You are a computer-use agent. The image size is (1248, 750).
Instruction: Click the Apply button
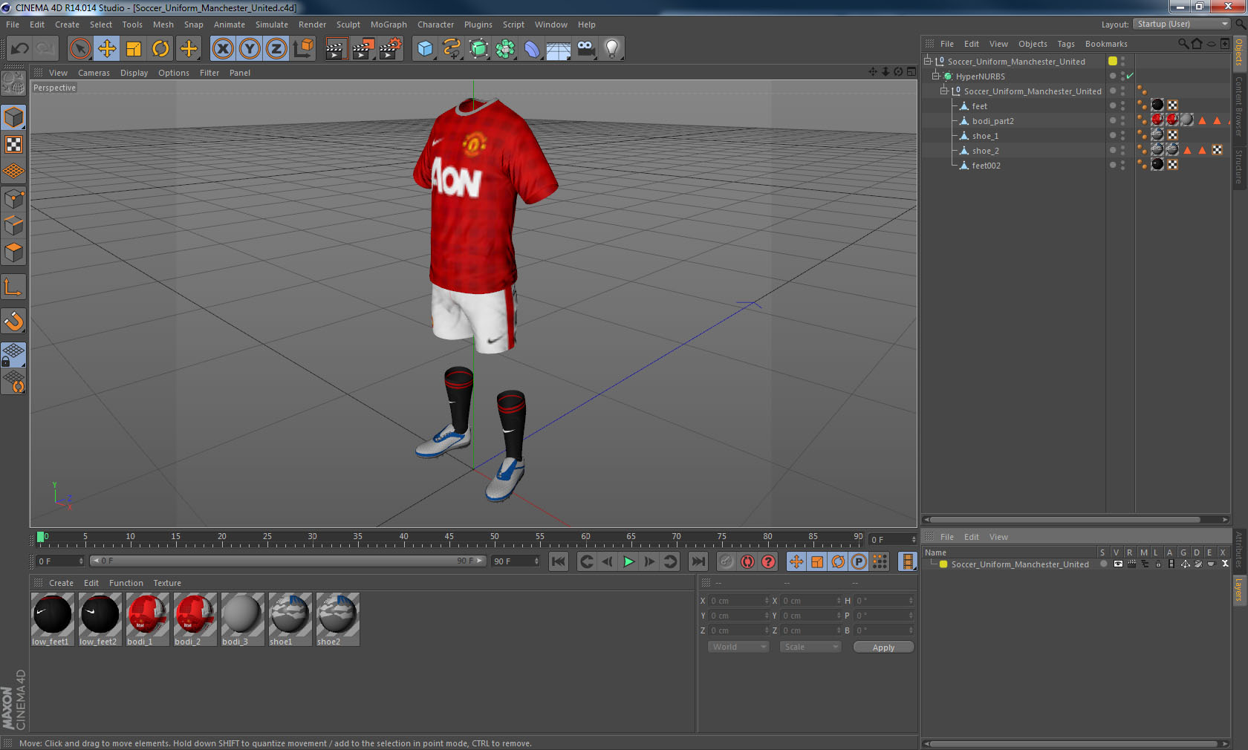point(883,647)
